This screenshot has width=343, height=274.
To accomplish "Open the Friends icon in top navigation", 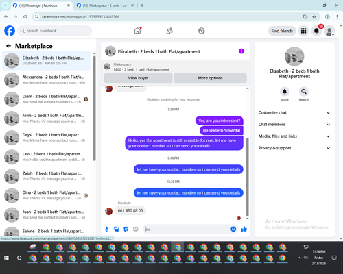I will pos(169,31).
